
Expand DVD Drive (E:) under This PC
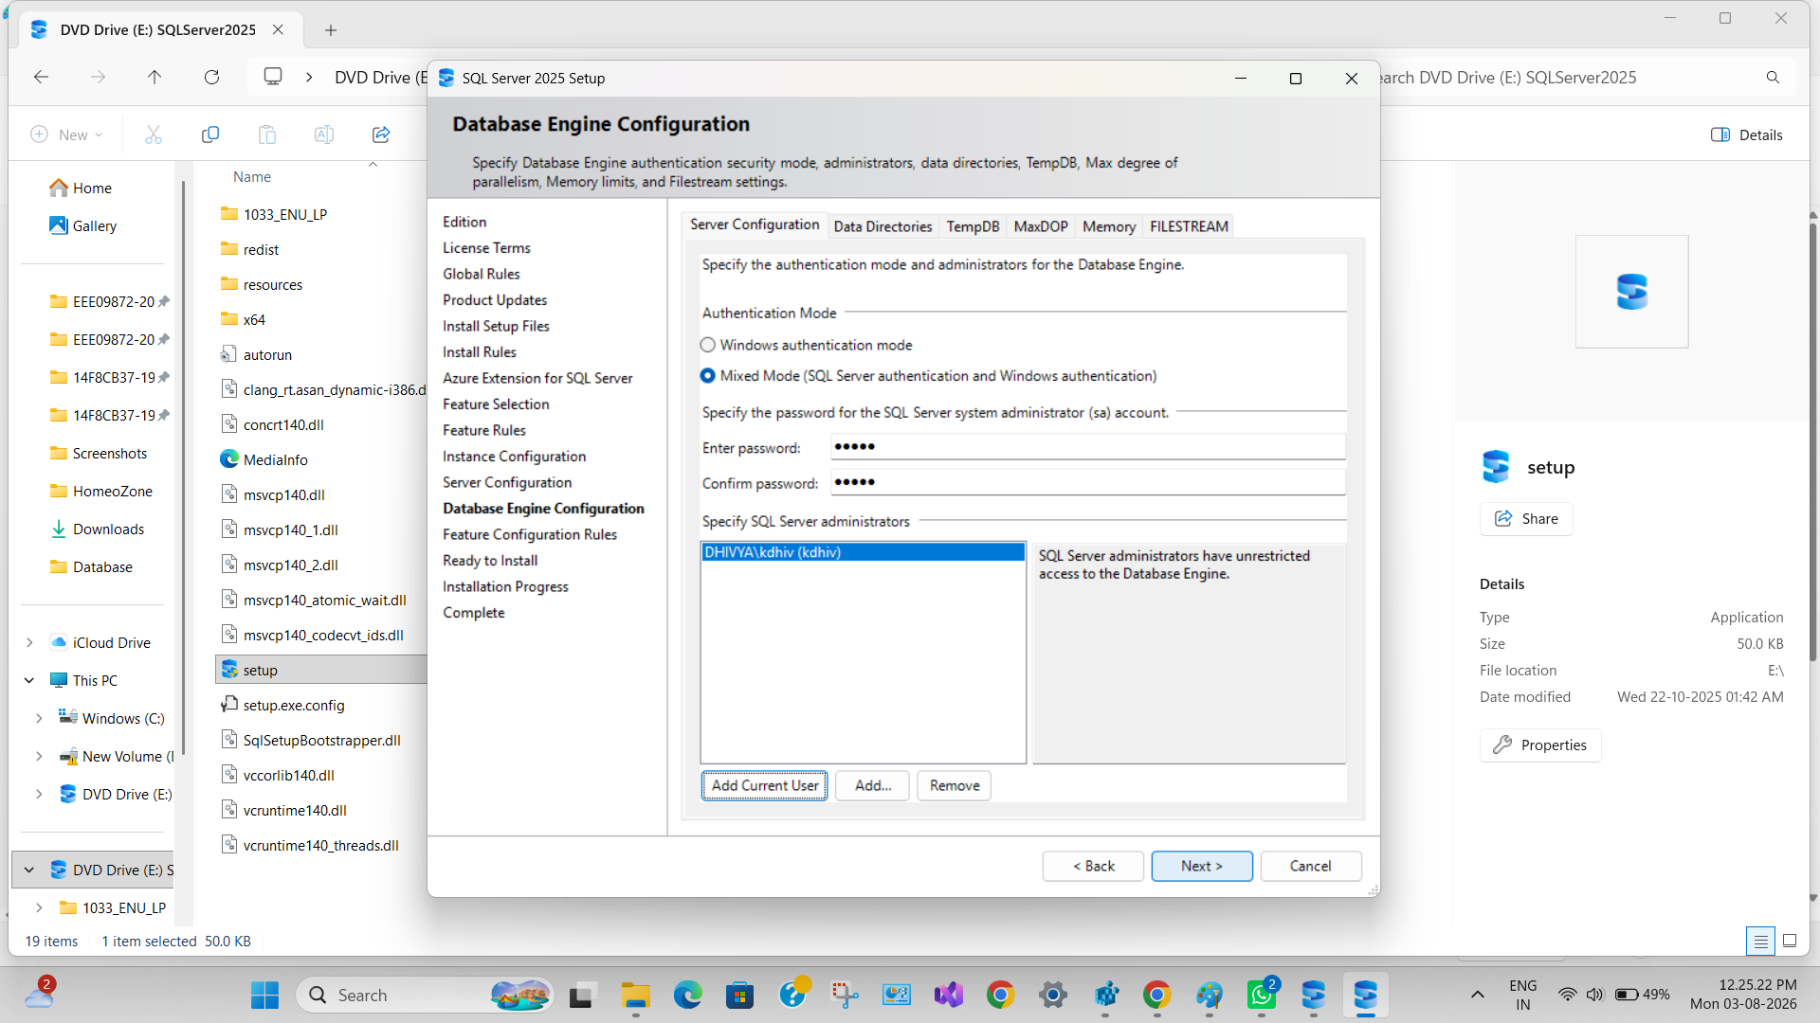[39, 795]
